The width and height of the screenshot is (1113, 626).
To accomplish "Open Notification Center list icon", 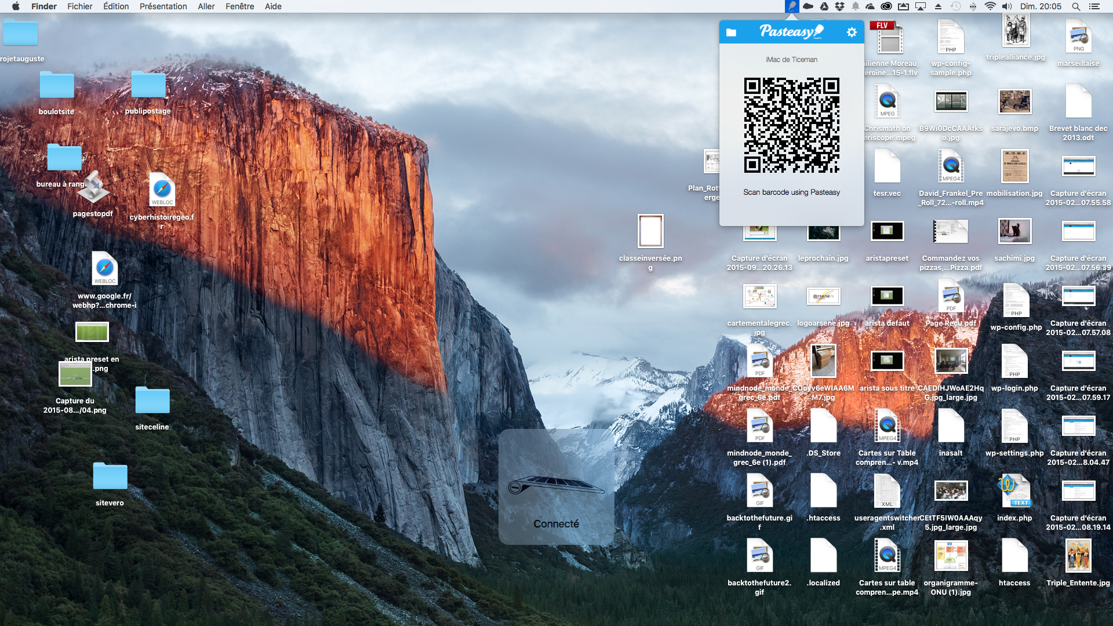I will click(1094, 6).
